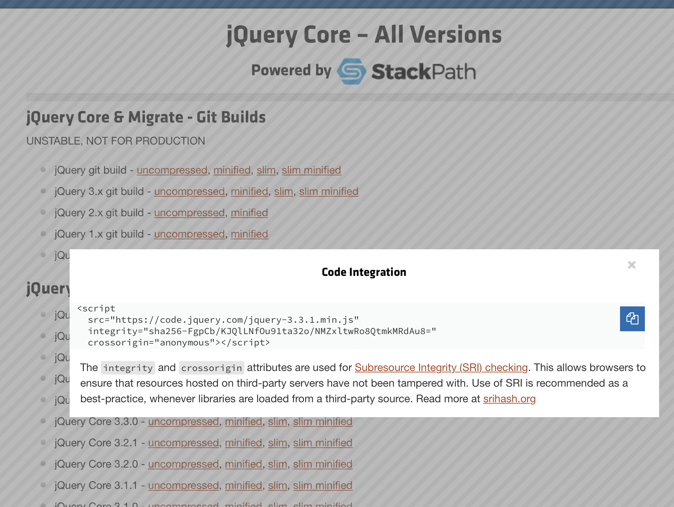Open jQuery git build slim minified link
674x507 pixels.
[x=311, y=170]
